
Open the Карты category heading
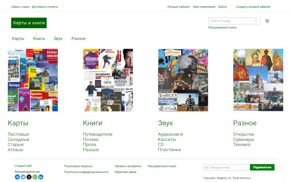pos(18,123)
